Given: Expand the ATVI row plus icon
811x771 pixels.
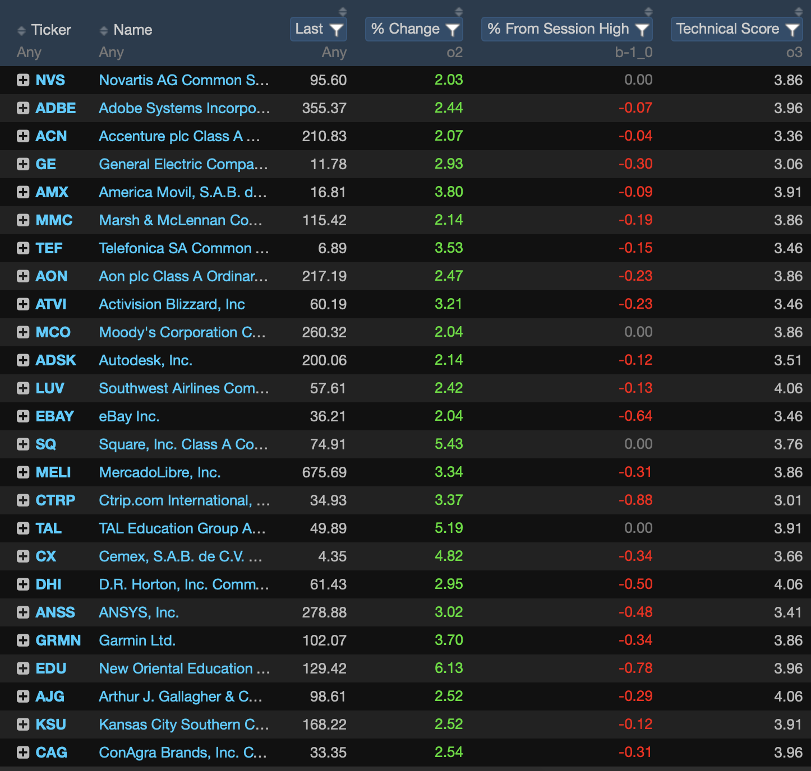Looking at the screenshot, I should tap(23, 304).
